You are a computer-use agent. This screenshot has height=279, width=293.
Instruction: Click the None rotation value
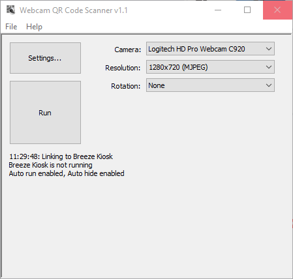(x=157, y=85)
